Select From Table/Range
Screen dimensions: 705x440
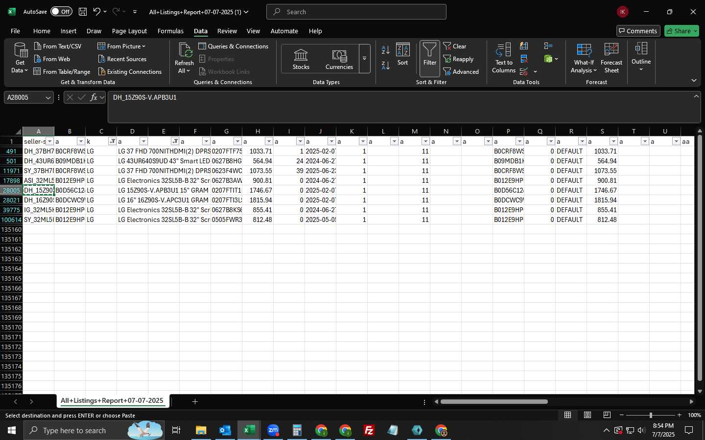[62, 71]
